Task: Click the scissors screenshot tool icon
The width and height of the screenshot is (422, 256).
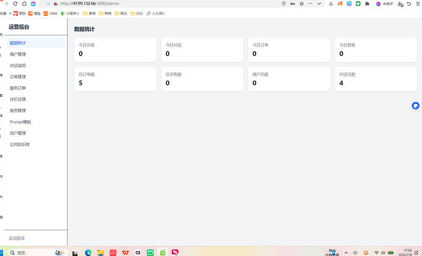Action: click(331, 4)
